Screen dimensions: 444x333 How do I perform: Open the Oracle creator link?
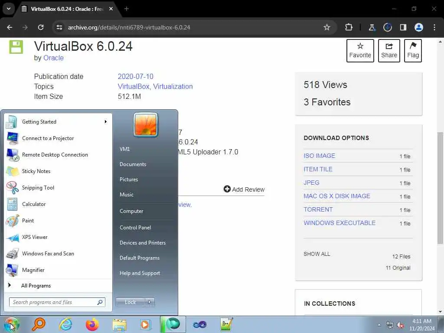click(x=53, y=58)
